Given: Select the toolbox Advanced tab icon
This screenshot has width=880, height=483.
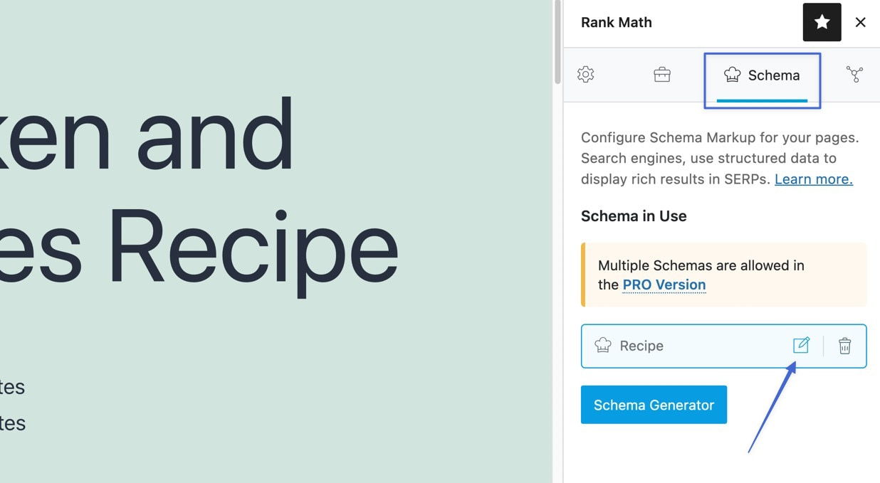Looking at the screenshot, I should 661,74.
